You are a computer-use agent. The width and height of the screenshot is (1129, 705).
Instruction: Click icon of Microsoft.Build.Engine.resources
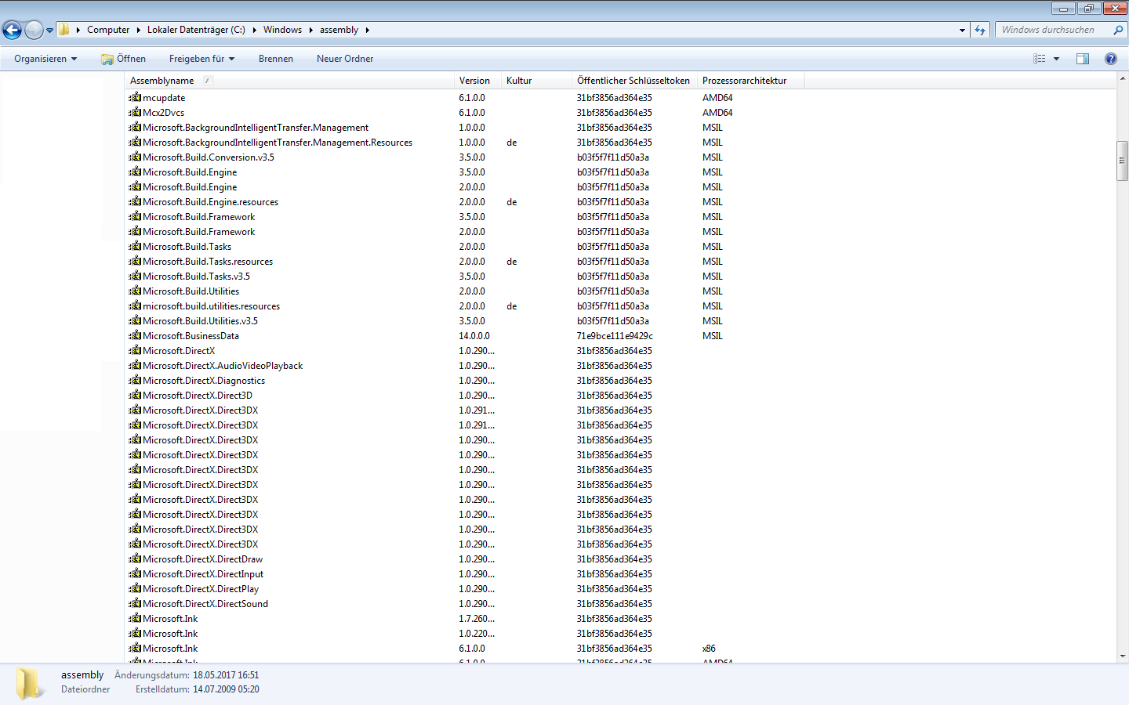click(135, 202)
